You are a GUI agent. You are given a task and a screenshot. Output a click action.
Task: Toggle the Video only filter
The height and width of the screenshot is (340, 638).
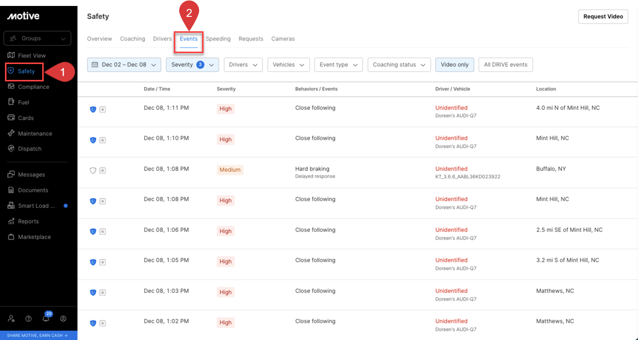(x=454, y=65)
